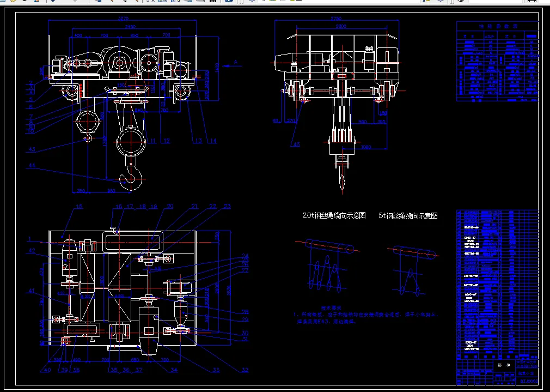Click the "5t钢丝绳绕向示意图" heading
550x392 pixels.
pos(408,216)
